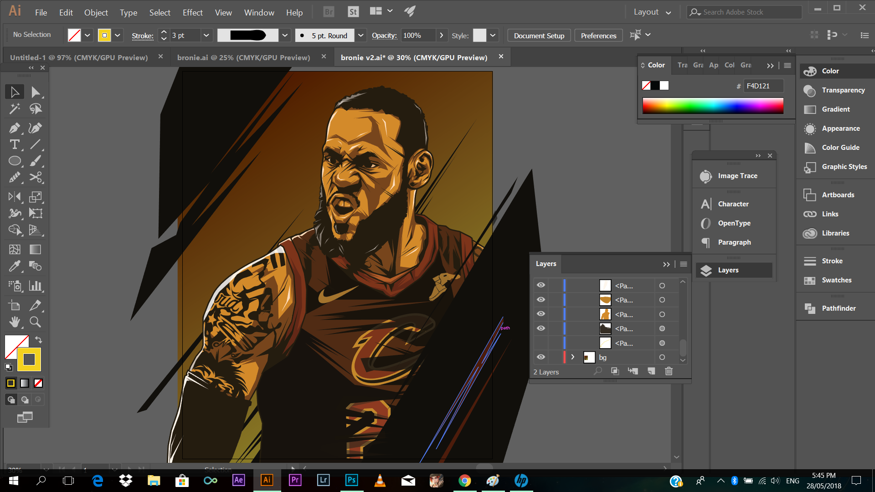Switch to the bronie.ai document tab
The height and width of the screenshot is (492, 875).
tap(243, 57)
